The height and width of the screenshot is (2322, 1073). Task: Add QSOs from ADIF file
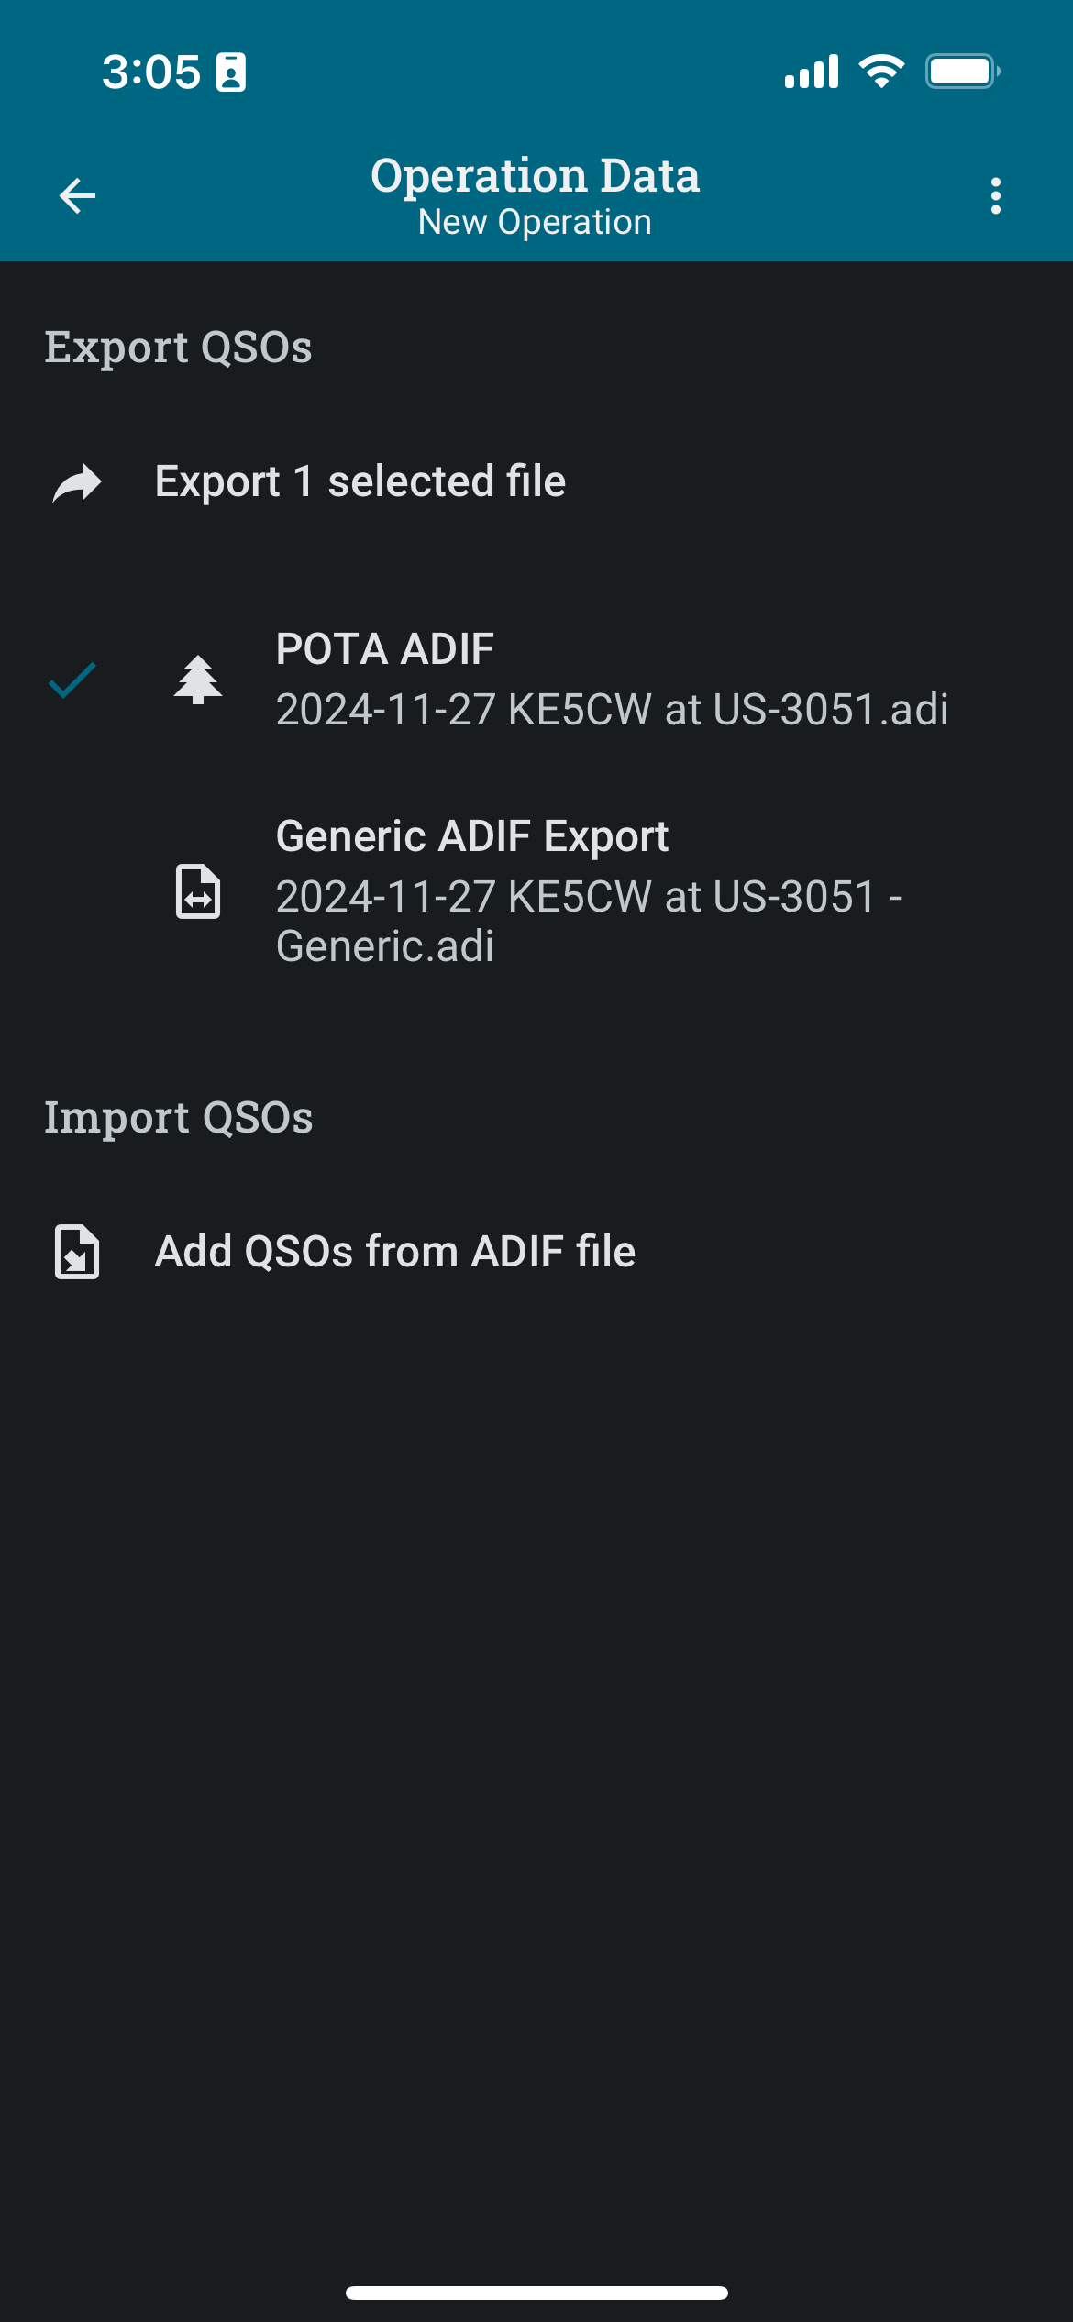(x=536, y=1252)
